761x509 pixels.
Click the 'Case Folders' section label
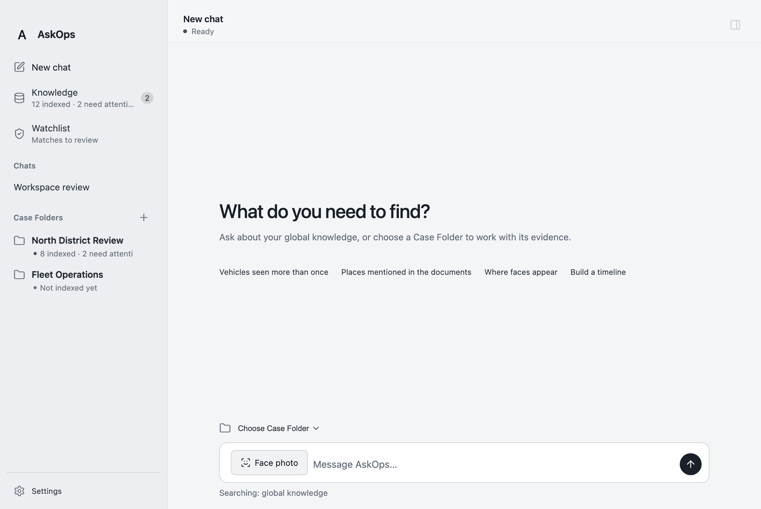[38, 217]
